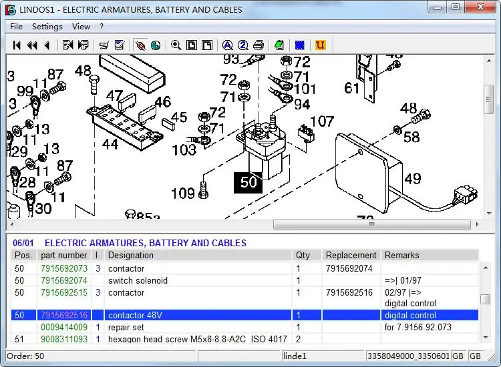Click diagram horizontal scrollbar thumb
This screenshot has width=501, height=367.
click(371, 224)
